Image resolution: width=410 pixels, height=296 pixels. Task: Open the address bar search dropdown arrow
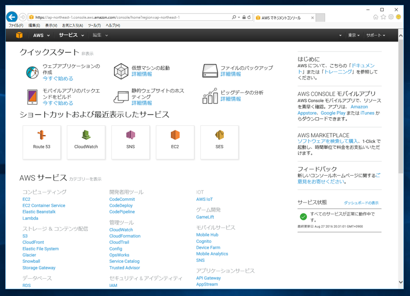pyautogui.click(x=239, y=17)
